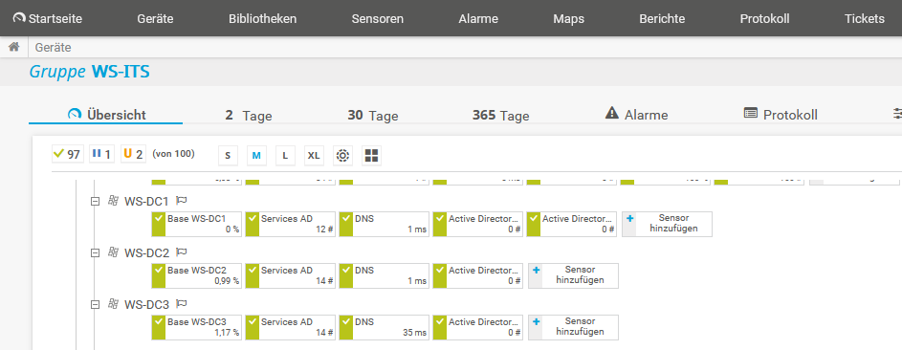Open the WS-DC3 device

tap(146, 305)
